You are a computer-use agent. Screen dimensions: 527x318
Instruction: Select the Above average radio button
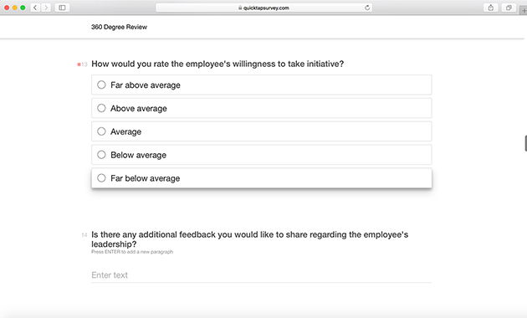click(x=101, y=108)
